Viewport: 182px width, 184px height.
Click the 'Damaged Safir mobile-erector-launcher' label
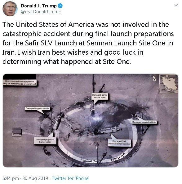119,142
